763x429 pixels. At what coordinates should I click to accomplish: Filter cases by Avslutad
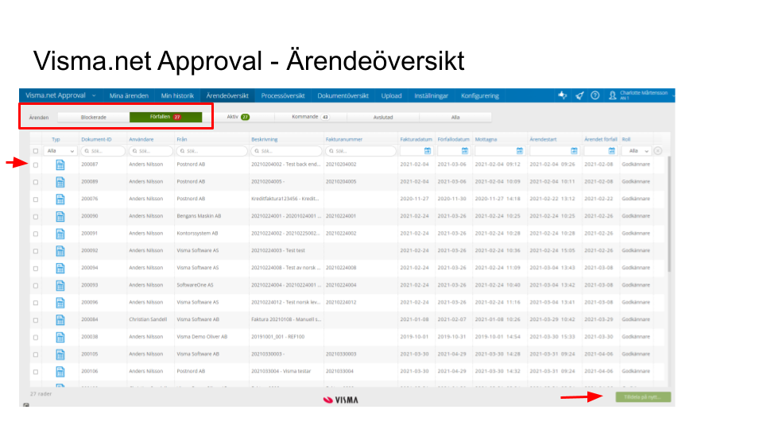pos(383,118)
